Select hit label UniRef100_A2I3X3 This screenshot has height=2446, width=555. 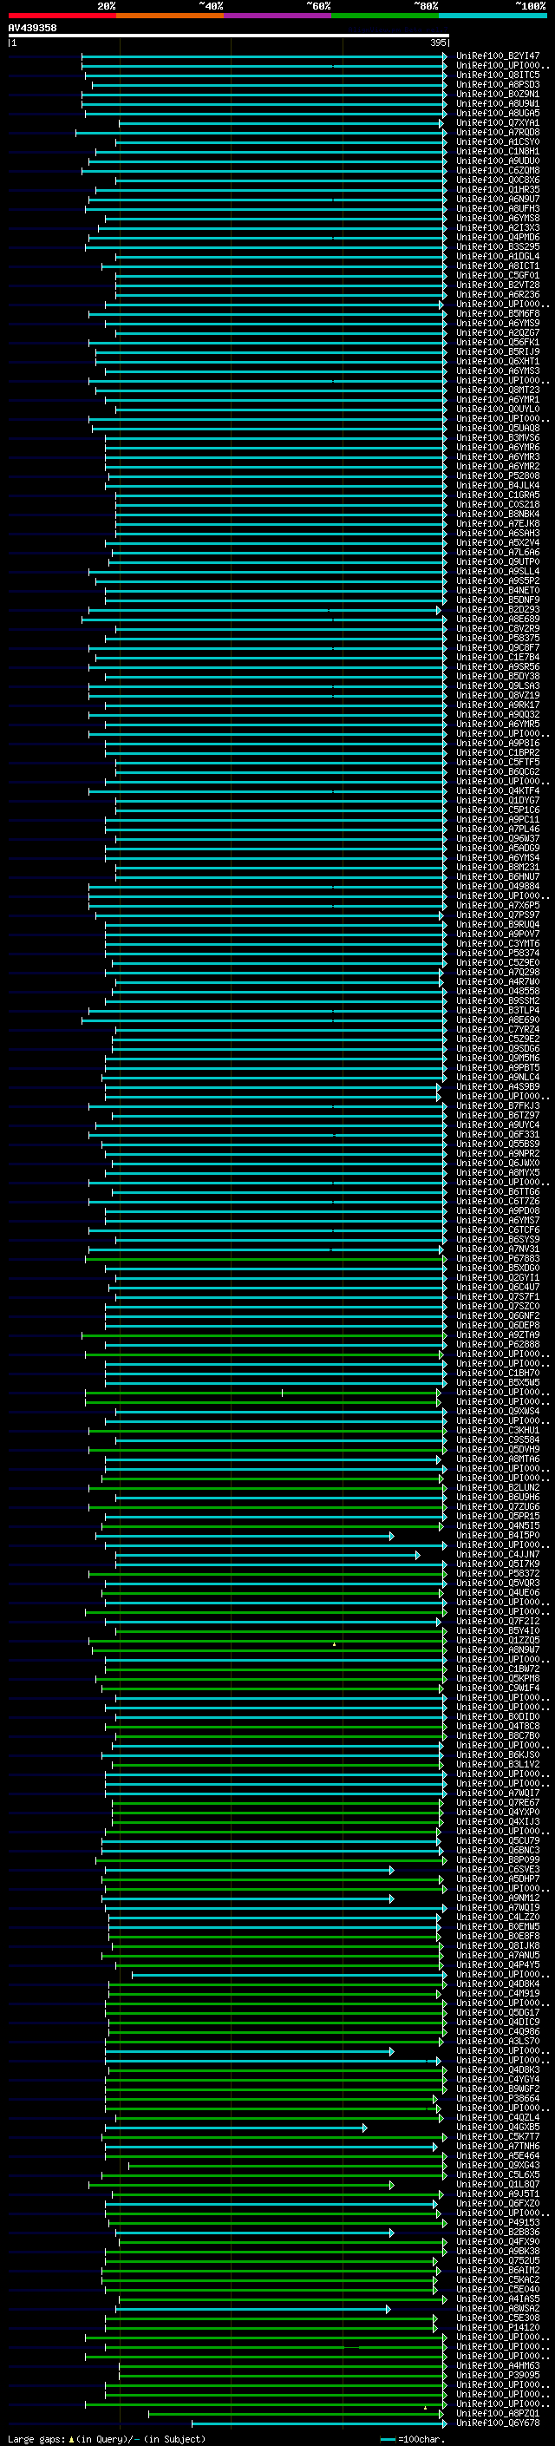(498, 228)
